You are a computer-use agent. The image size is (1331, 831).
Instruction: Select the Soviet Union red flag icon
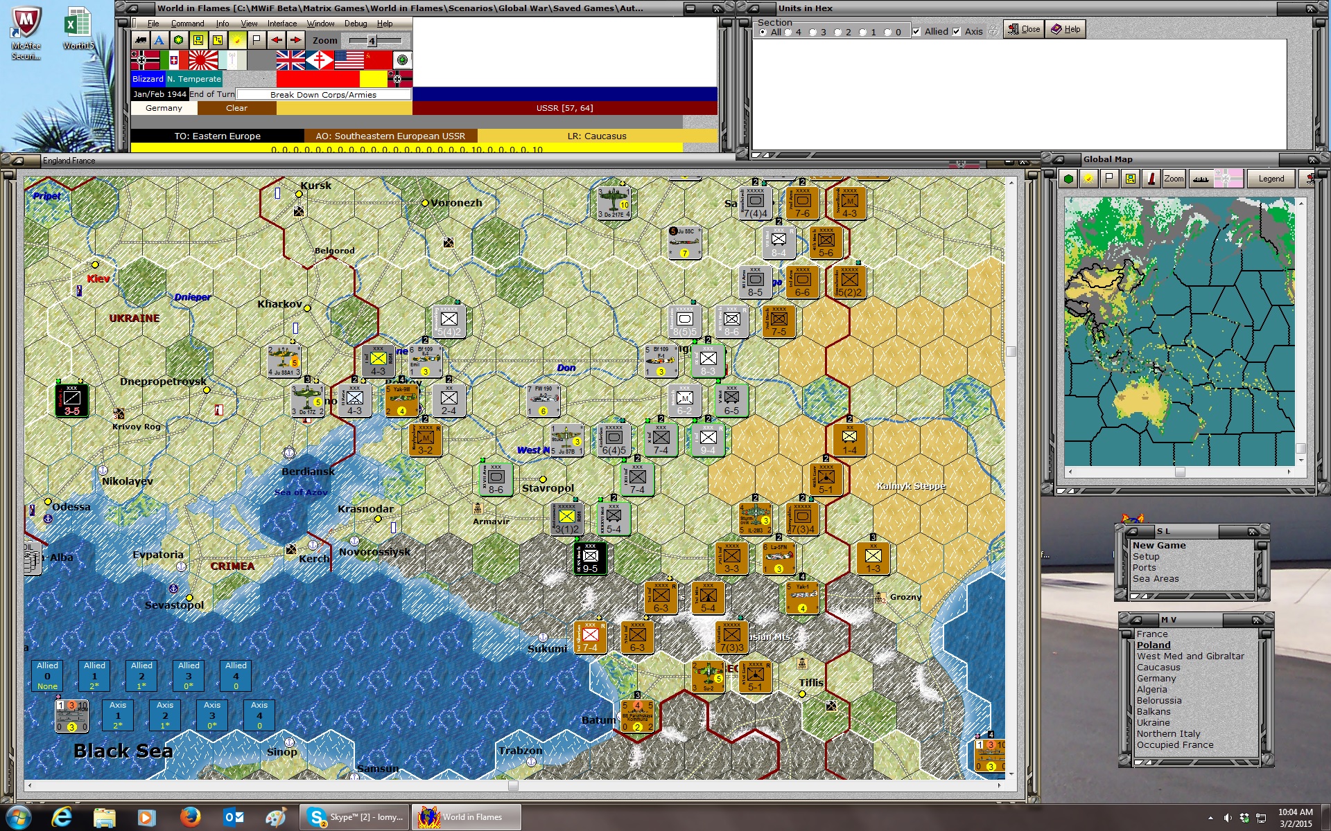(378, 60)
